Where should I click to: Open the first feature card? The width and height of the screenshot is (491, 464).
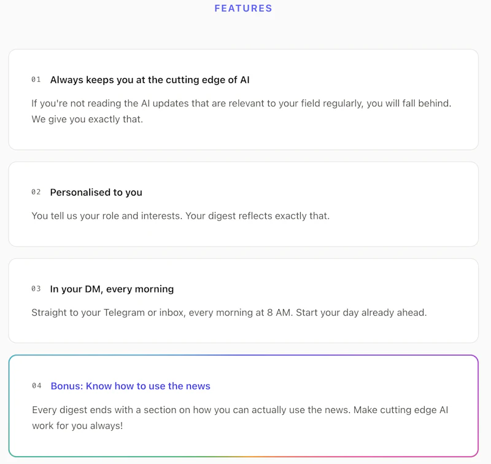[243, 100]
